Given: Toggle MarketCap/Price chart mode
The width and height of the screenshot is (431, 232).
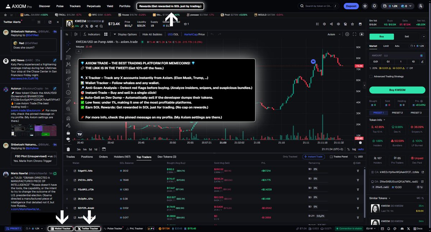Looking at the screenshot, I should 194,34.
